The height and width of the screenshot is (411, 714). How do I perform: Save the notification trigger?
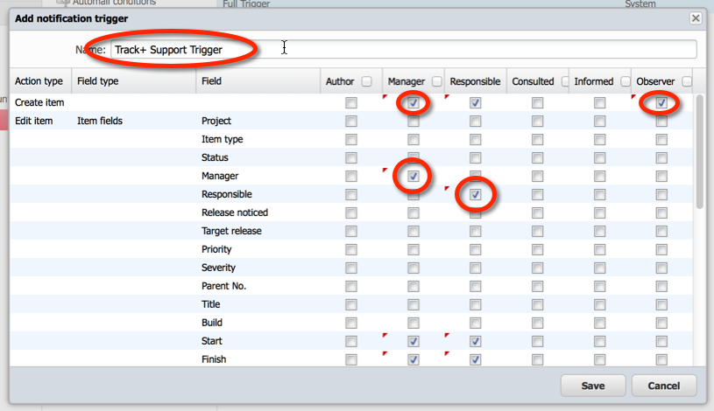tap(593, 386)
